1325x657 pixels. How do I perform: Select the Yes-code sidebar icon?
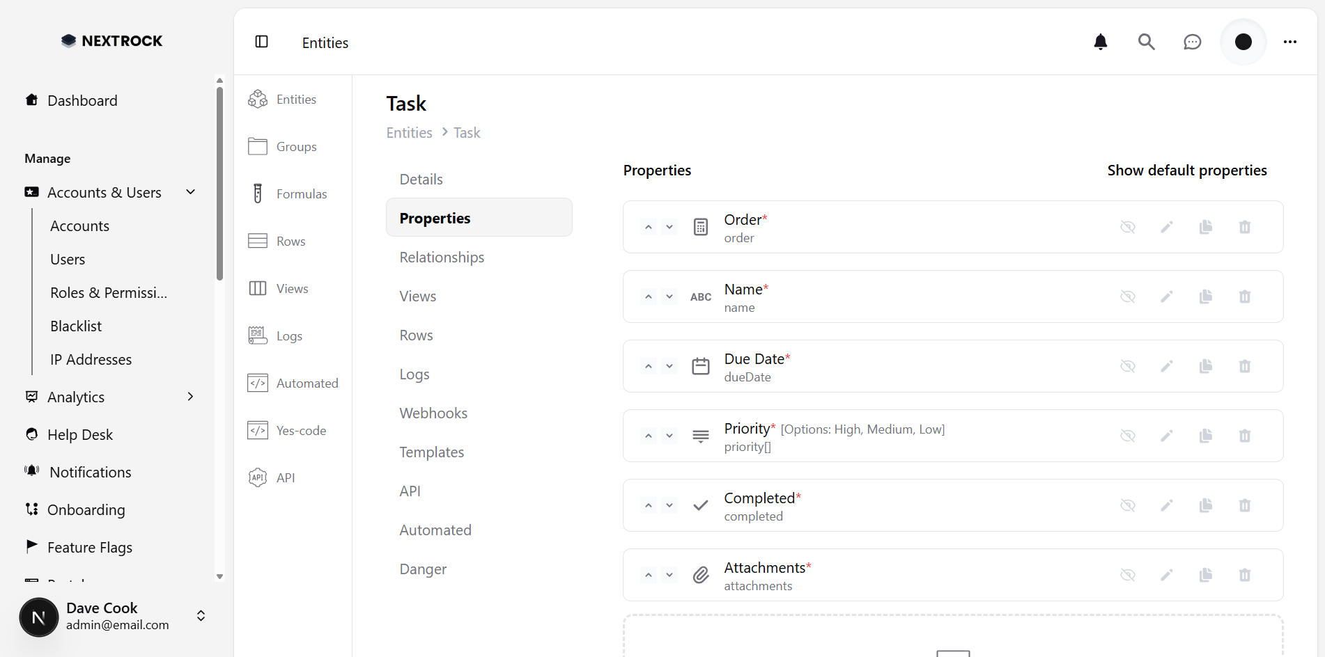point(258,430)
